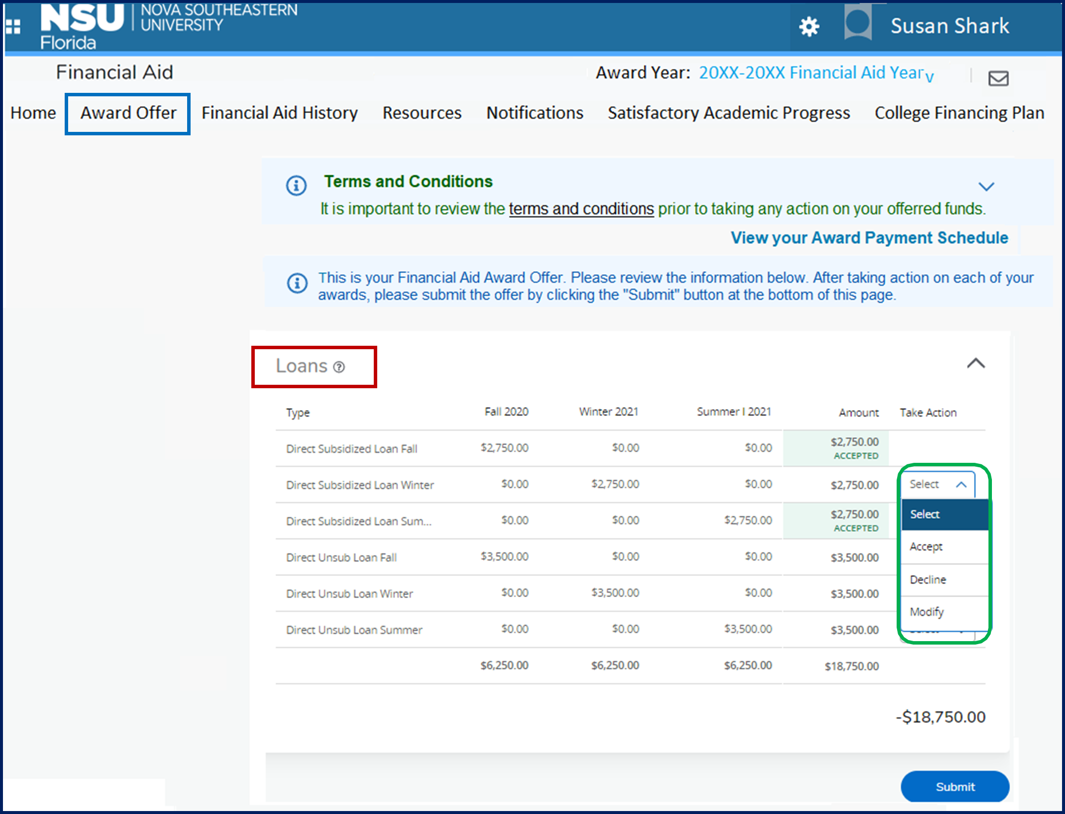The height and width of the screenshot is (814, 1065).
Task: Click Susan Shark profile avatar icon
Action: pos(858,23)
